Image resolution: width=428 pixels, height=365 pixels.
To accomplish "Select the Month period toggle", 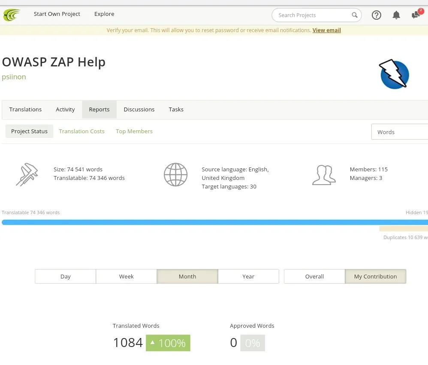I will point(187,276).
